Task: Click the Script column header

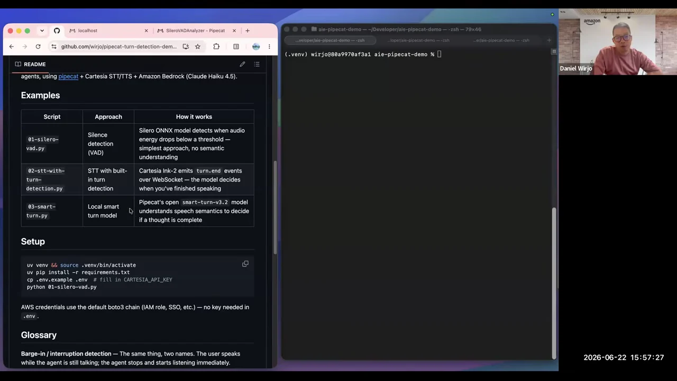Action: tap(52, 116)
